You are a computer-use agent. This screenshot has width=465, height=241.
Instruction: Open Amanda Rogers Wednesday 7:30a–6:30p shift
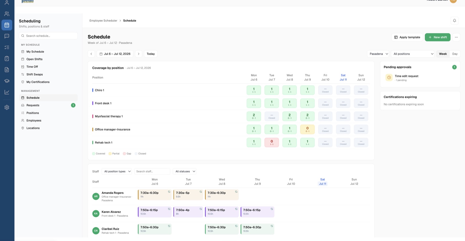(x=222, y=195)
